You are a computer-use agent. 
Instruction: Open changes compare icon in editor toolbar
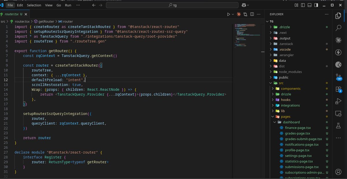pyautogui.click(x=245, y=14)
